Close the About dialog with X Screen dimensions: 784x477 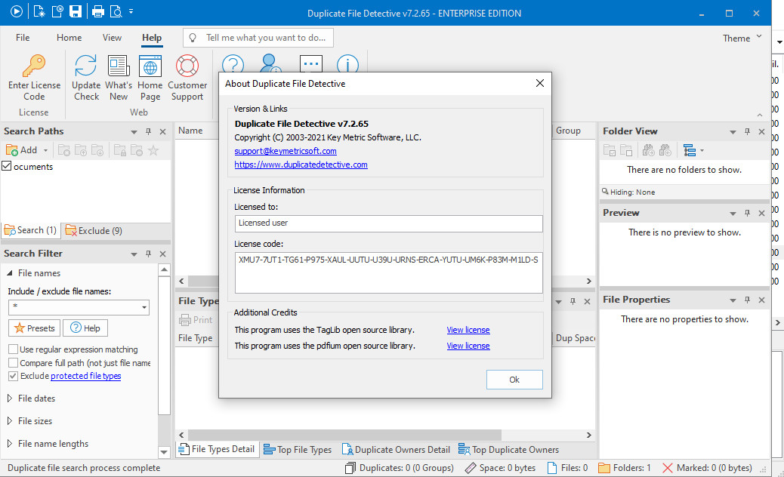click(x=539, y=83)
